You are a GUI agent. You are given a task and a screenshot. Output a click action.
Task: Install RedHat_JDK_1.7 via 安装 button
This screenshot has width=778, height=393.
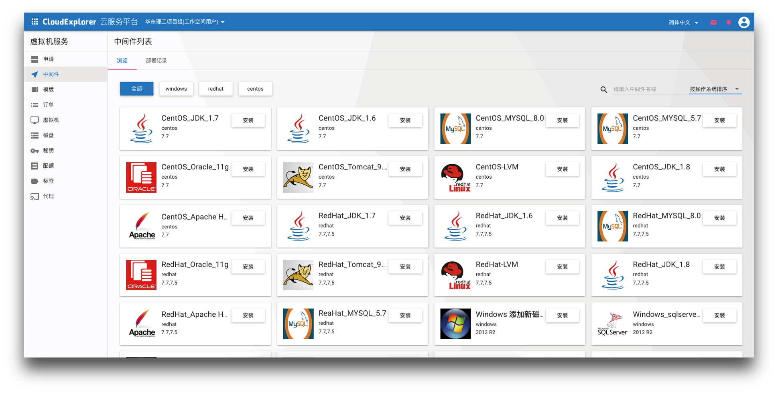click(405, 218)
